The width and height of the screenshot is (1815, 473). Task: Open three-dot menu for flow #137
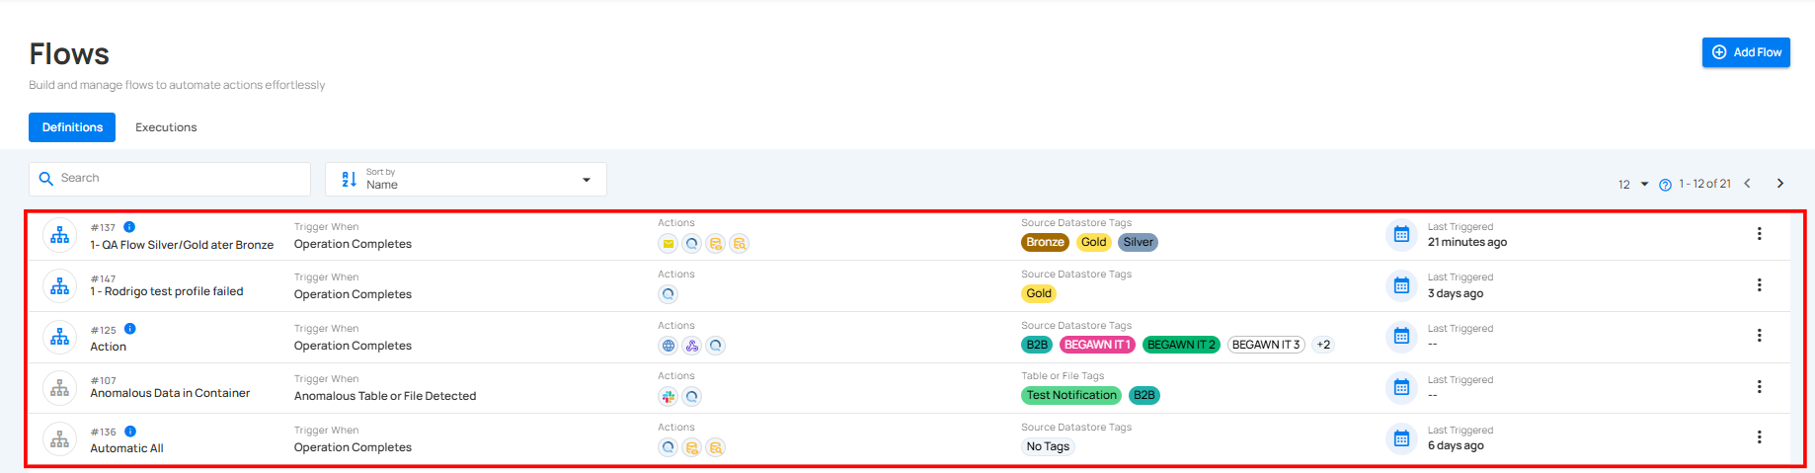1759,234
